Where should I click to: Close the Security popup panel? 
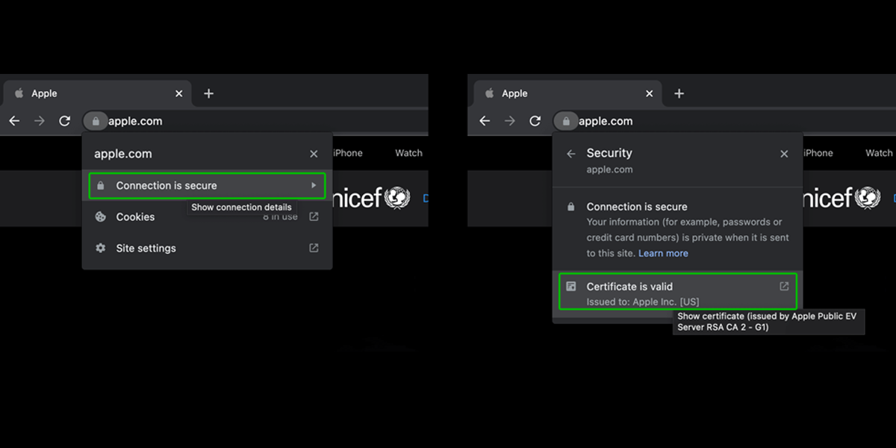pos(784,154)
